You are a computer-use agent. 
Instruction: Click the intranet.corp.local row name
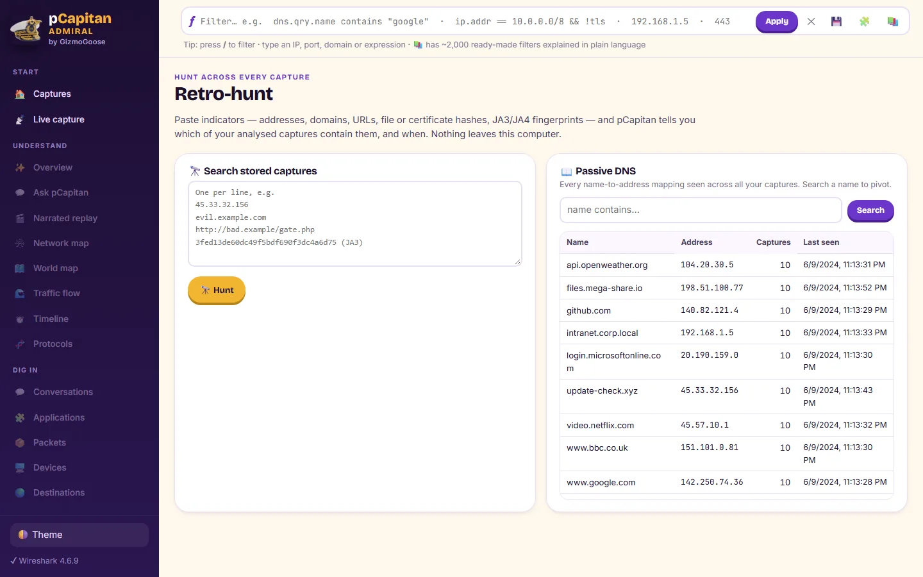click(x=603, y=333)
